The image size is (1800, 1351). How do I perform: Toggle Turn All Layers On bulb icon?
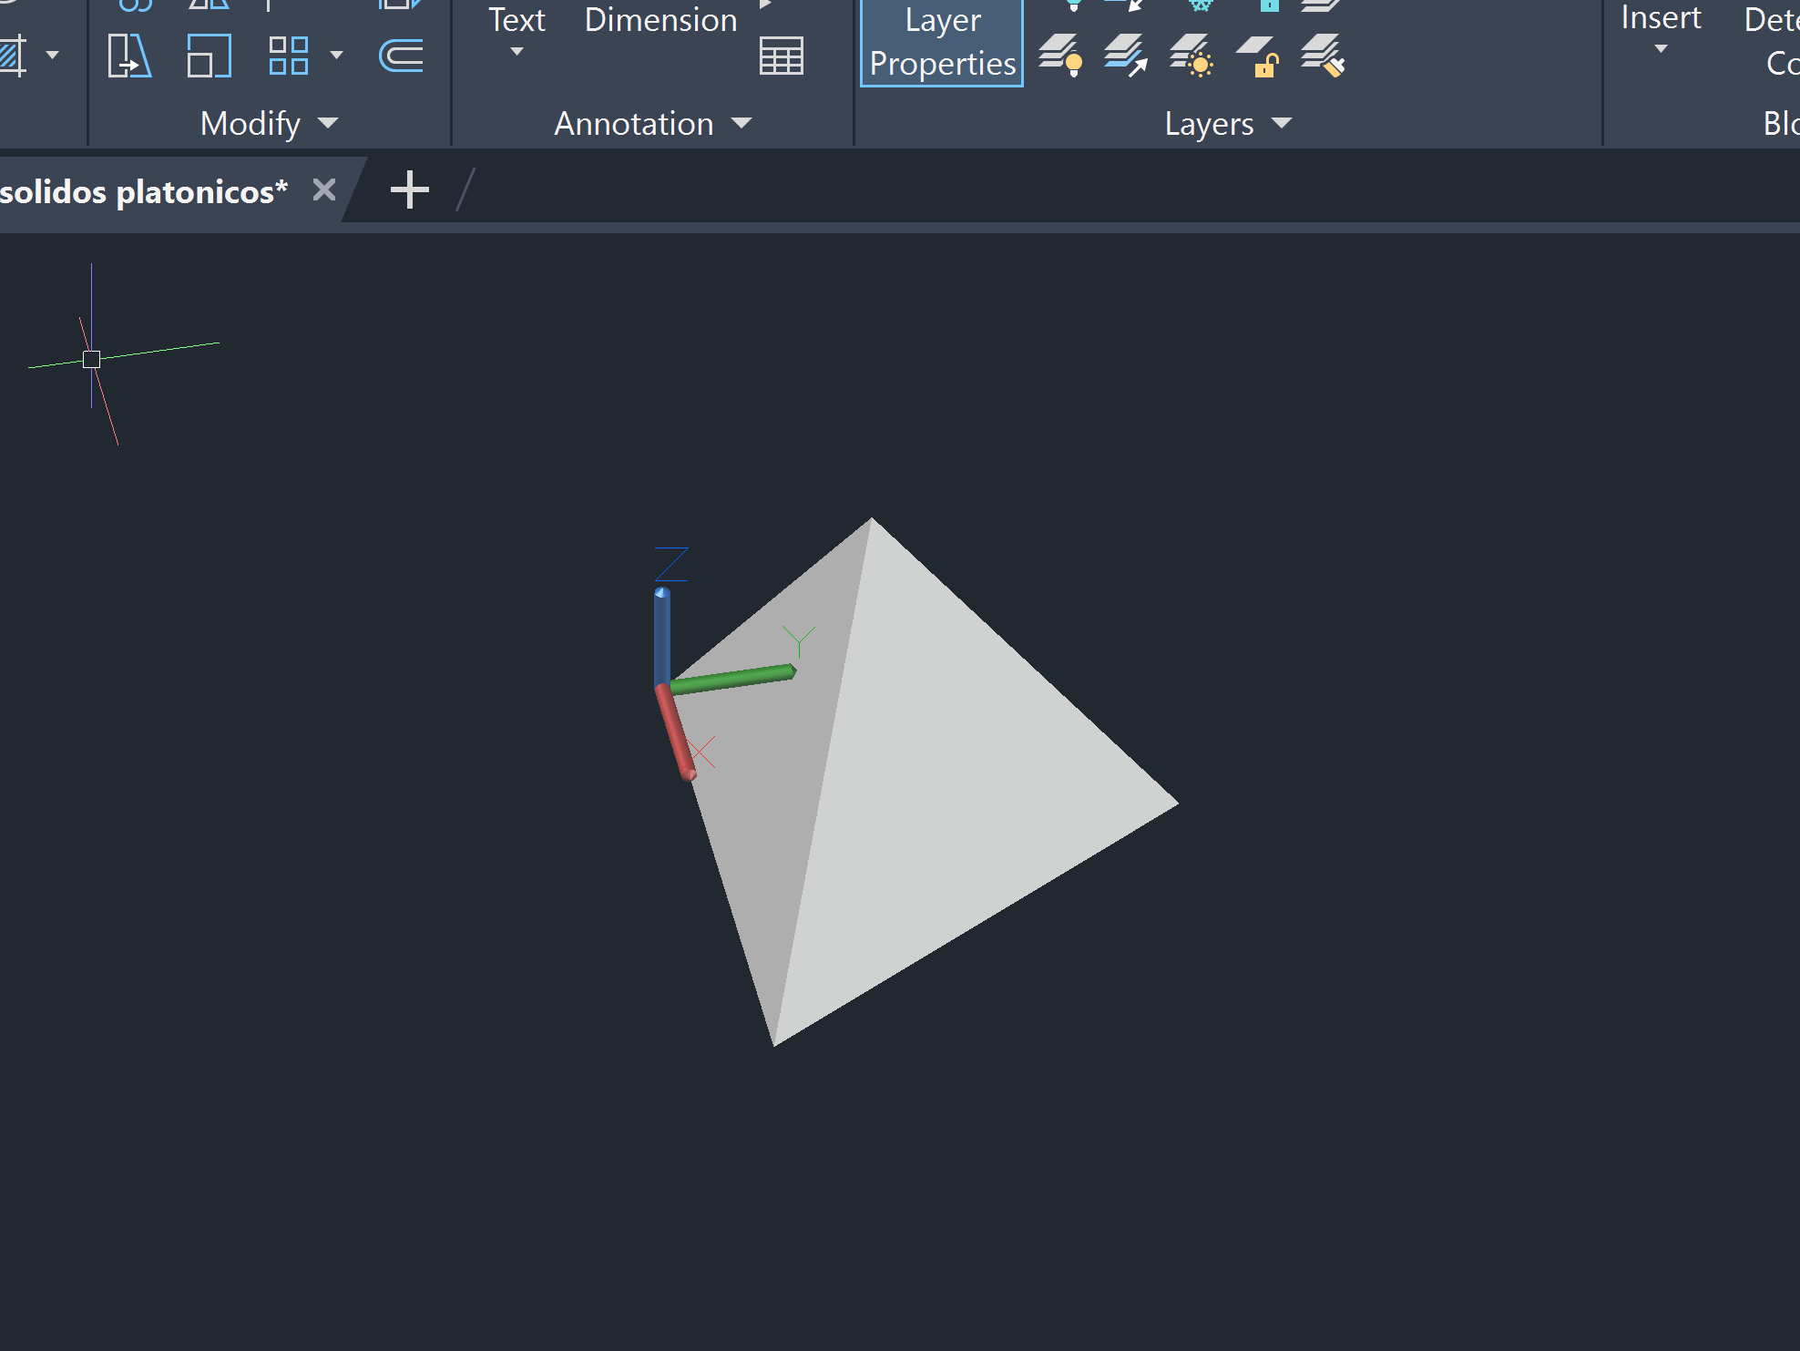coord(1060,56)
